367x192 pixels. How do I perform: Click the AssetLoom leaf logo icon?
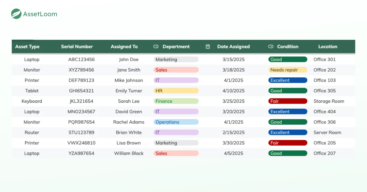click(x=16, y=14)
